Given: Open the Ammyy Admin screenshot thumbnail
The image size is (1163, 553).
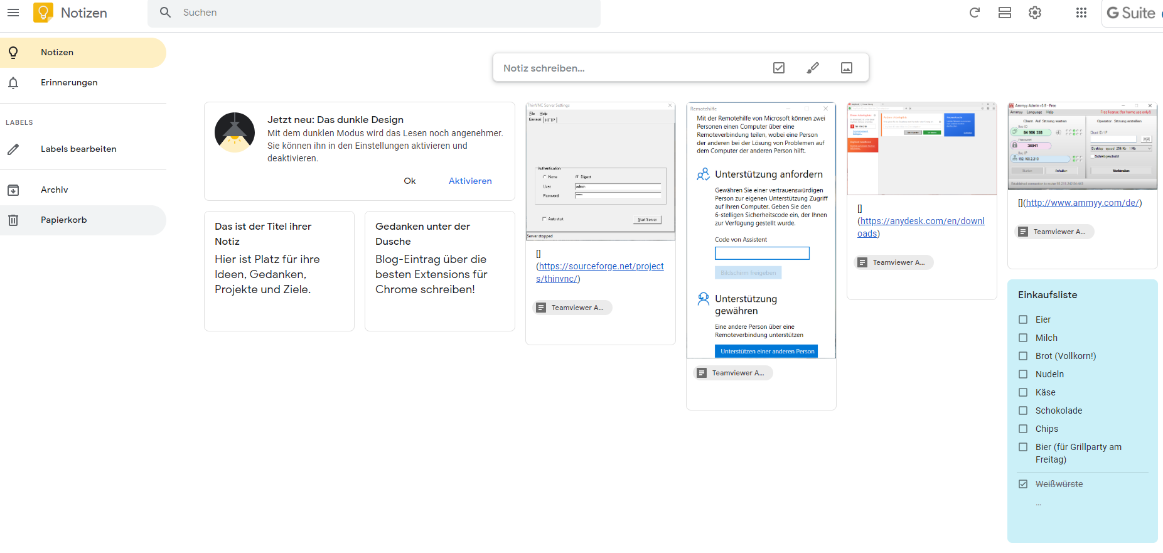Looking at the screenshot, I should tap(1083, 146).
